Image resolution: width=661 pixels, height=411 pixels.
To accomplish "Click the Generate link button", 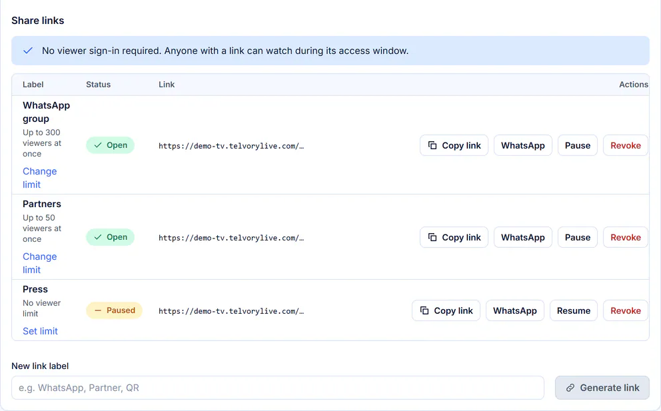I will coord(602,388).
